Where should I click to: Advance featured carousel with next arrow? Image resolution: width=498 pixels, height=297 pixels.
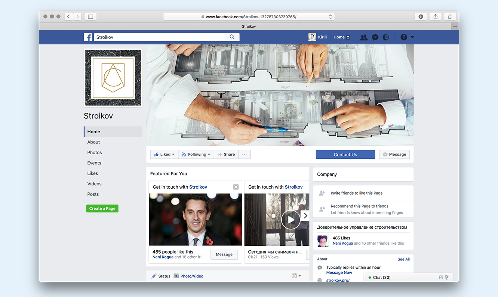pyautogui.click(x=305, y=216)
